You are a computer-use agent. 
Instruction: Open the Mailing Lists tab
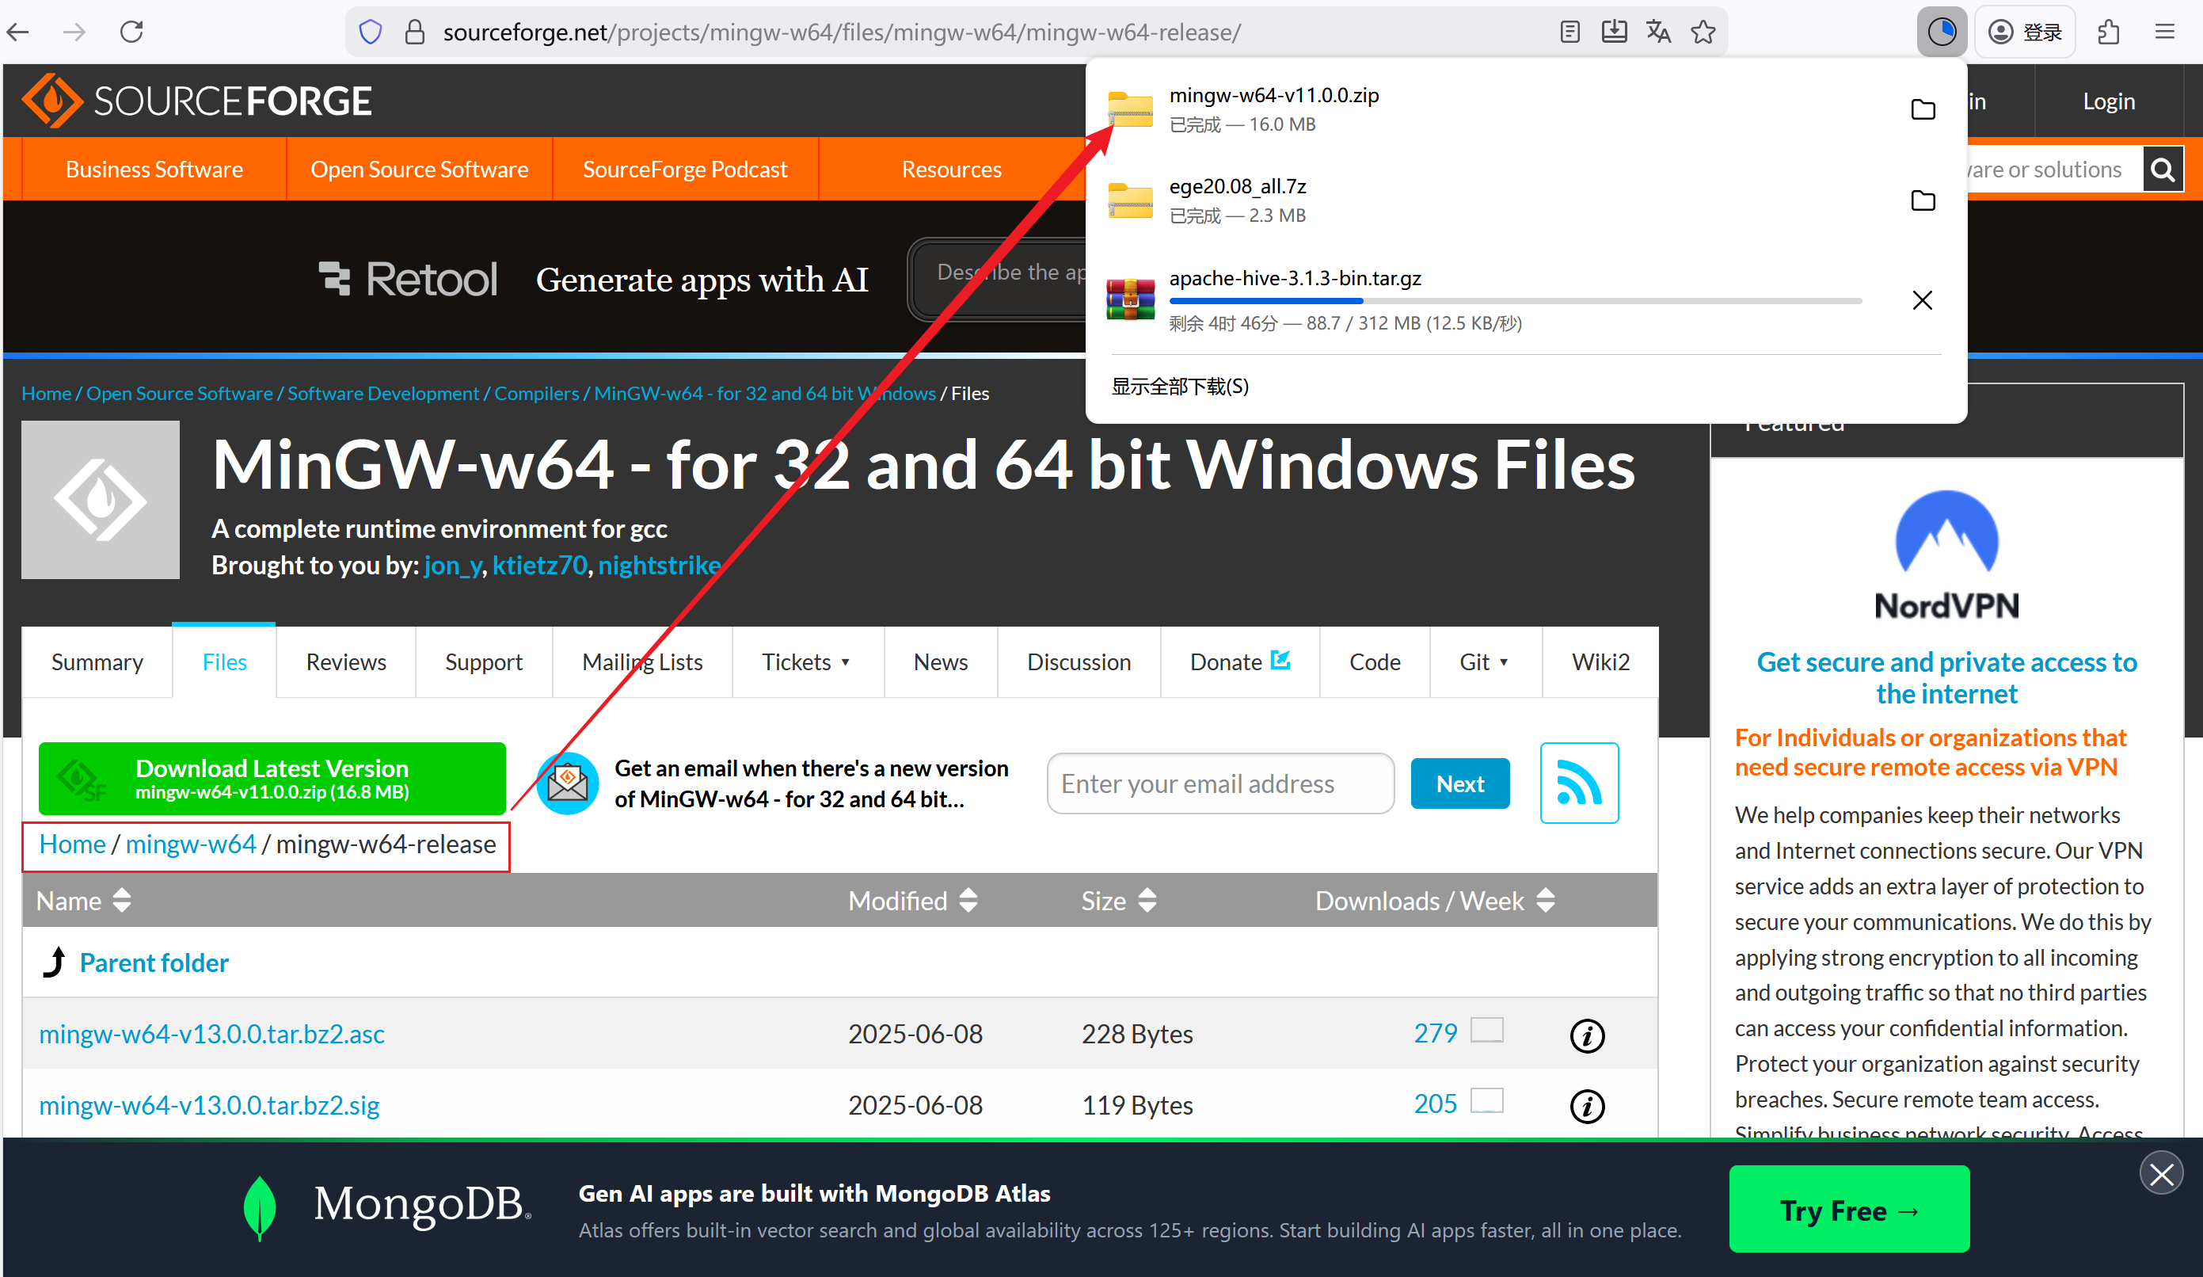(x=641, y=662)
